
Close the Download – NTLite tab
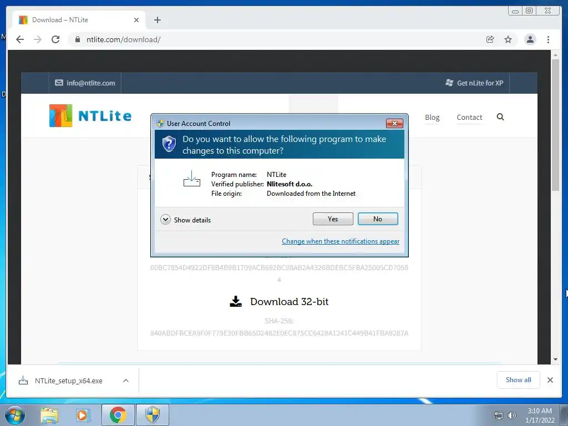pos(136,20)
